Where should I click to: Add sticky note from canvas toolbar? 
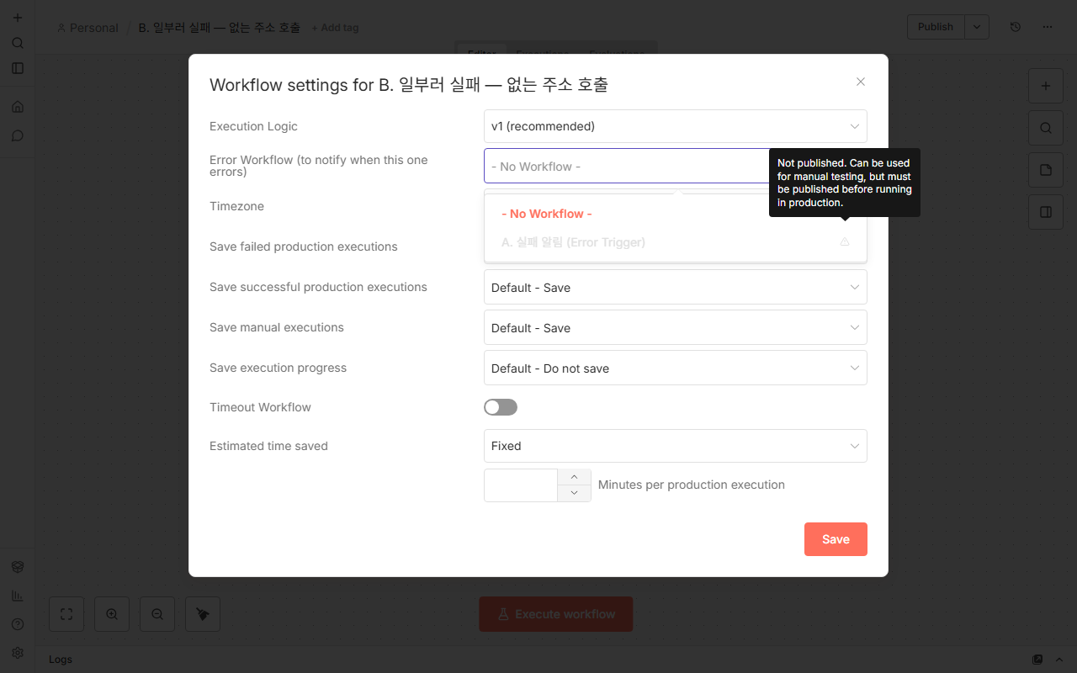[1046, 170]
